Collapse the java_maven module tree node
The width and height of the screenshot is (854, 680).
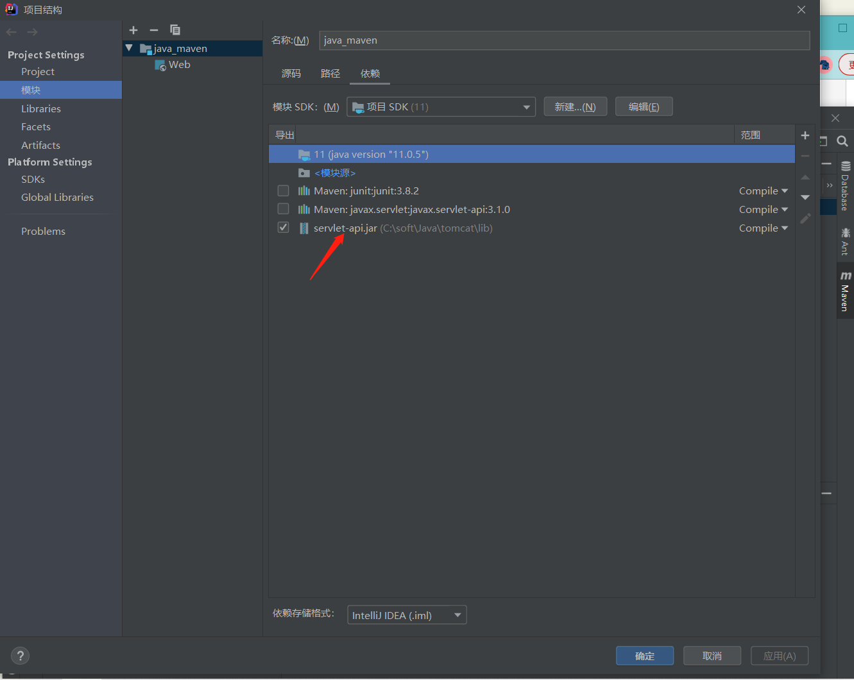click(129, 48)
